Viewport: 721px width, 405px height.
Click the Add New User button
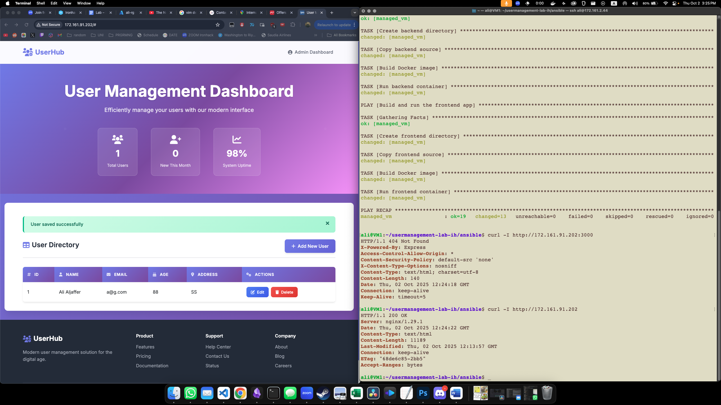tap(310, 246)
